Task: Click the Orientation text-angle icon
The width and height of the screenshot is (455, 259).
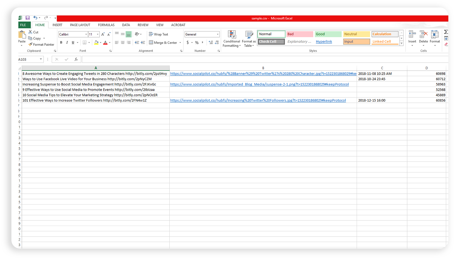Action: point(137,34)
